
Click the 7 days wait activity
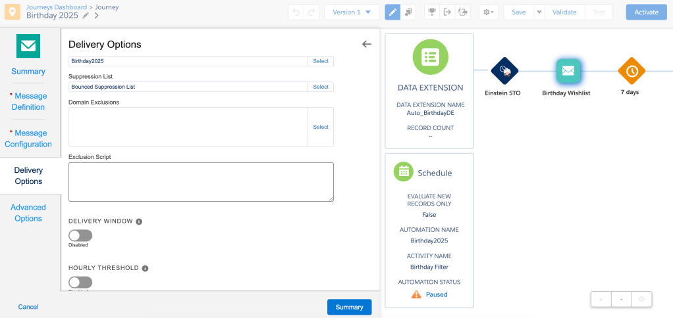click(631, 71)
